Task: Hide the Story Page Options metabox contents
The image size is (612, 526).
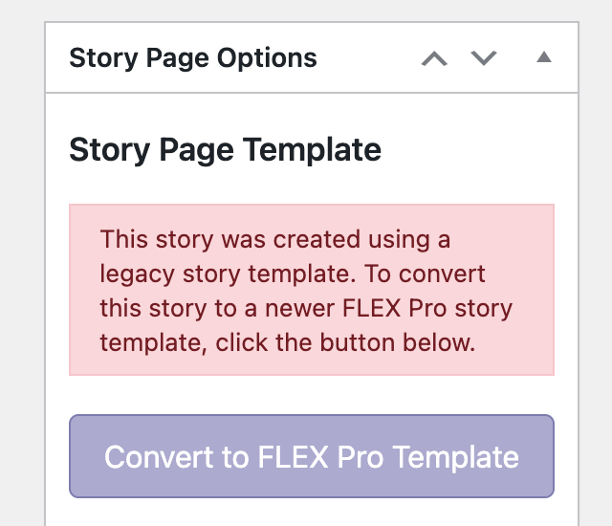Action: tap(544, 58)
